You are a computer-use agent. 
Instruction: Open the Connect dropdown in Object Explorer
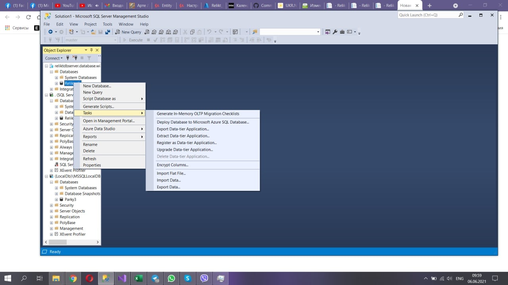pos(54,58)
